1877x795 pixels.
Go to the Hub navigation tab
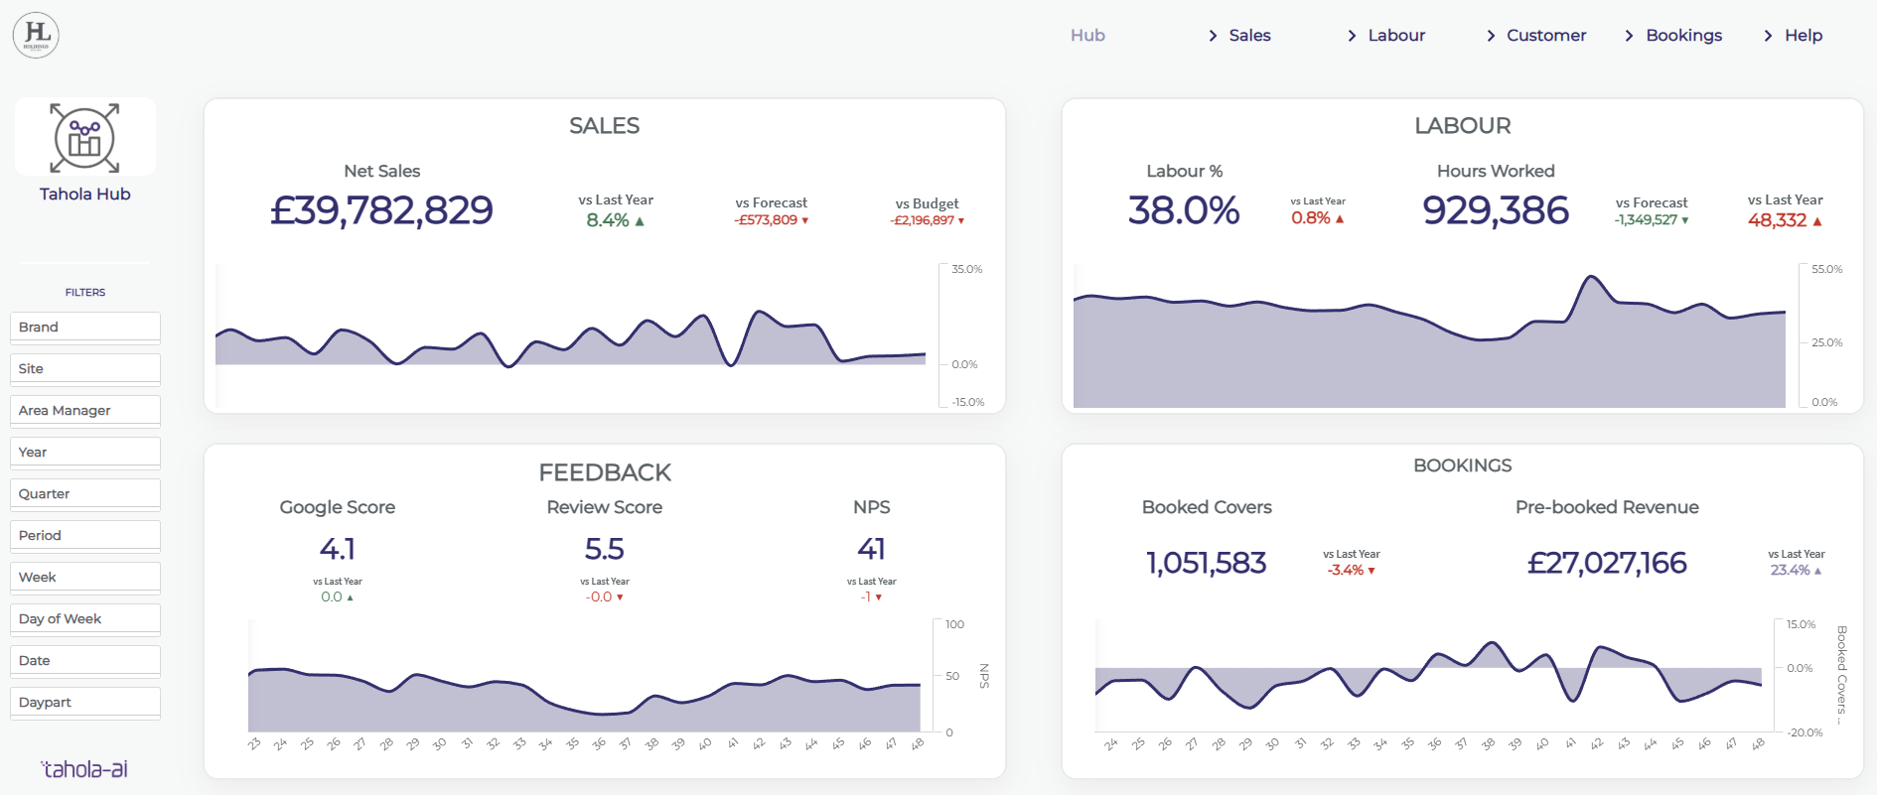click(x=1087, y=36)
